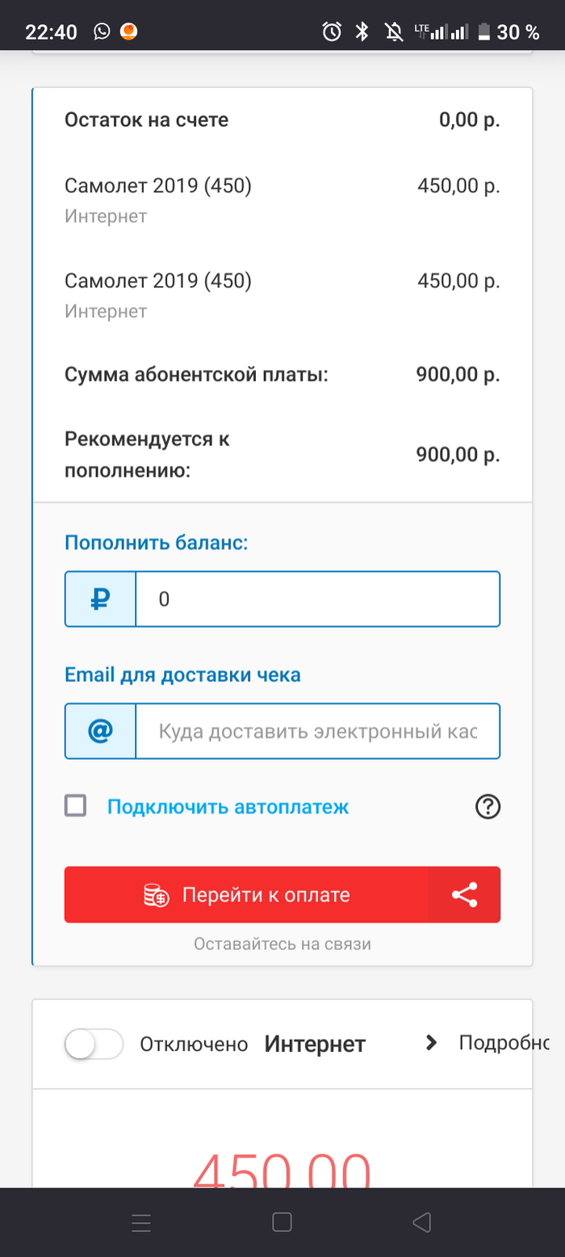Tap the @ email icon
Screen dimensions: 565x1257
tap(100, 731)
